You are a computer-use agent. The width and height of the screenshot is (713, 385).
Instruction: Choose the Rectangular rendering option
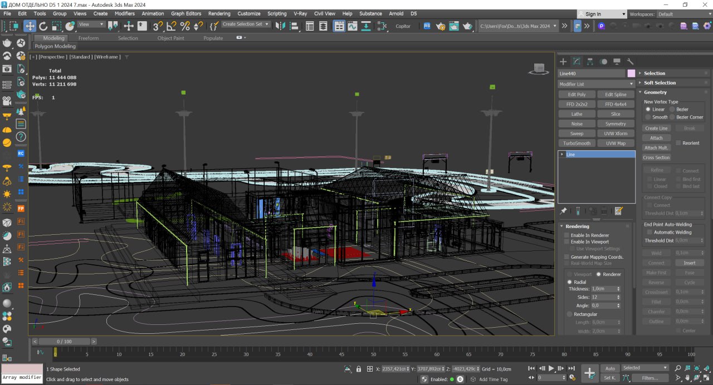(569, 314)
